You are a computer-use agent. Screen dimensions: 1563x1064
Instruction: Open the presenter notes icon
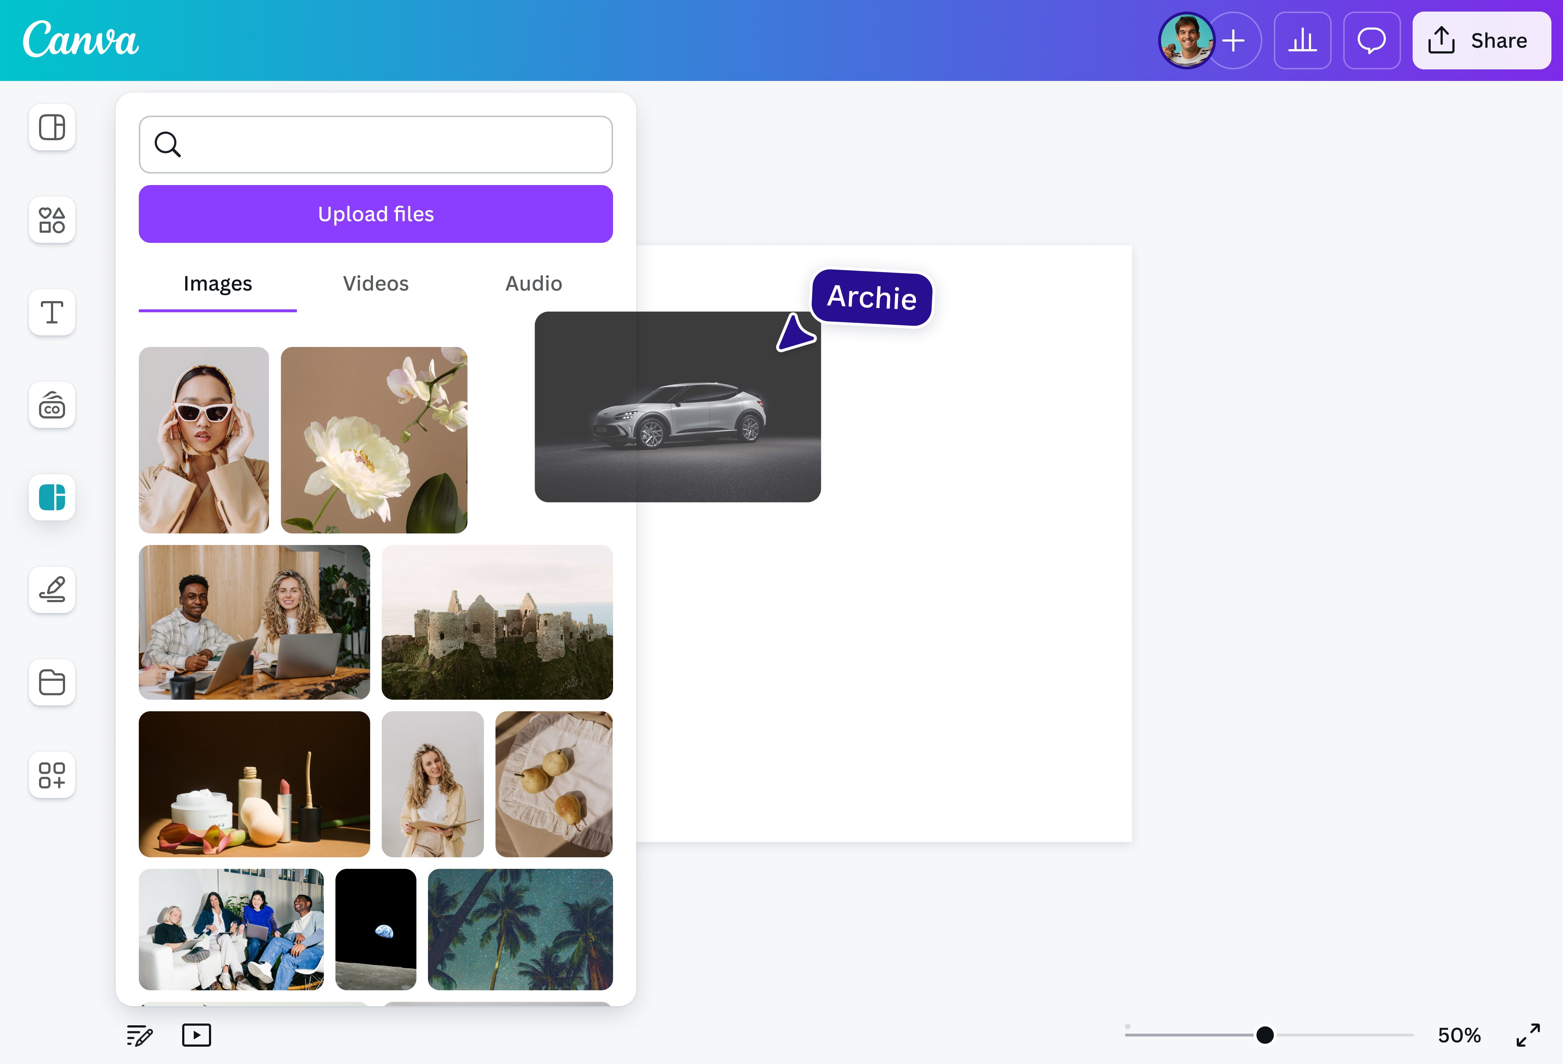[x=138, y=1035]
